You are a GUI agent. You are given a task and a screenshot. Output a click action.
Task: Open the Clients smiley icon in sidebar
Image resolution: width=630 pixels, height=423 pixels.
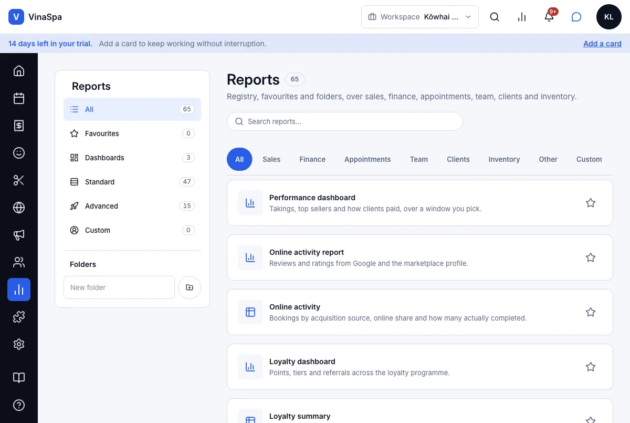(x=19, y=153)
